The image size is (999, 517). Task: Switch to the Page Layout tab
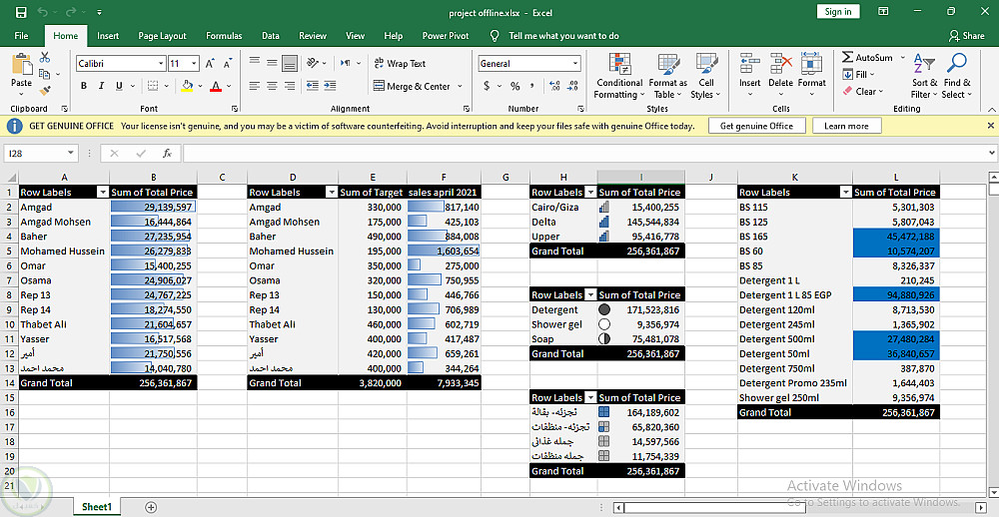coord(162,36)
